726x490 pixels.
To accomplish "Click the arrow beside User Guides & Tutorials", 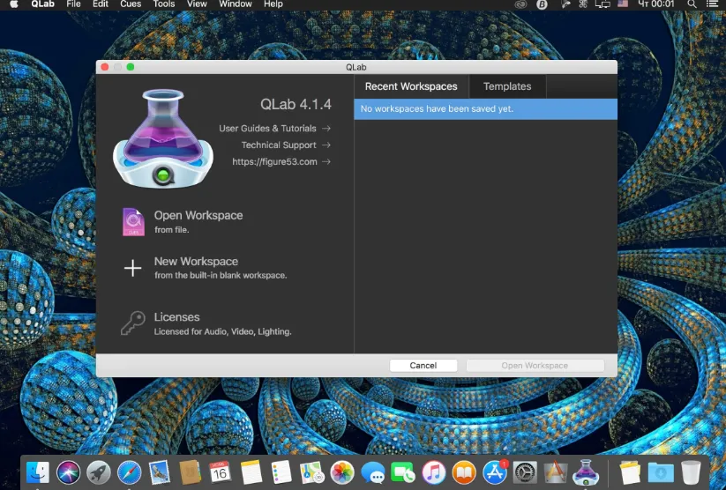I will 326,128.
